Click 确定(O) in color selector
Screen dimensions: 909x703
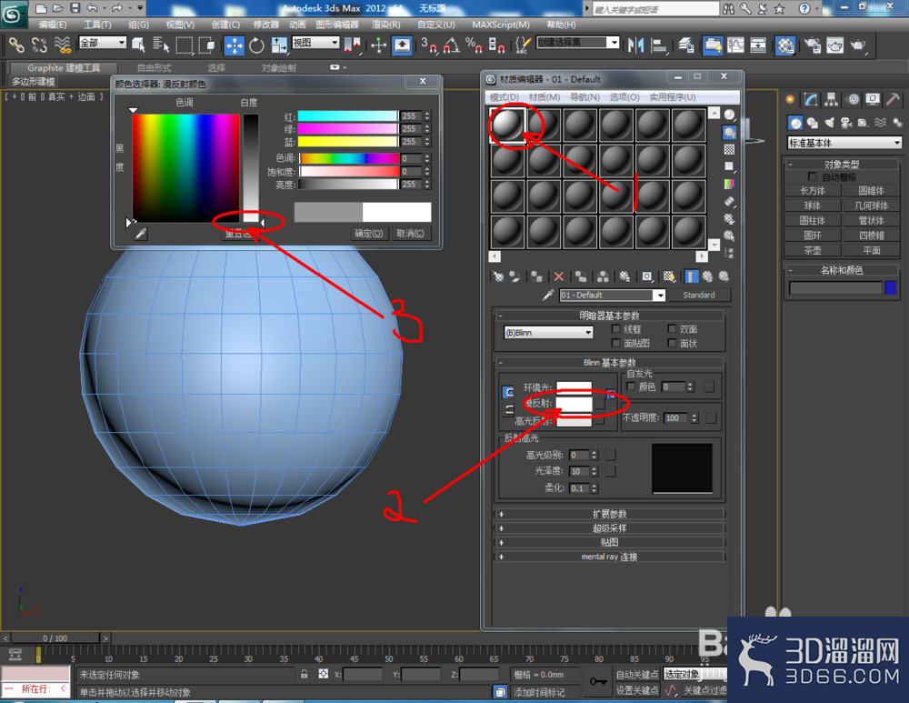pos(369,233)
